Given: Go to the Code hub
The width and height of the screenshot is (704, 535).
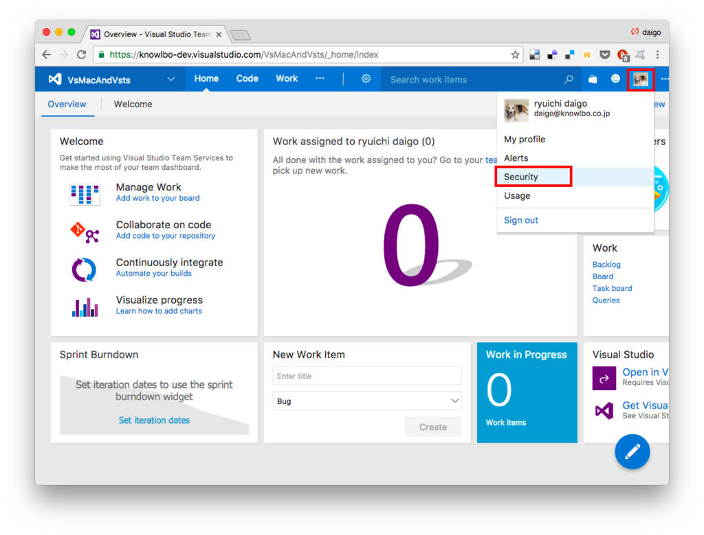Looking at the screenshot, I should pyautogui.click(x=247, y=78).
